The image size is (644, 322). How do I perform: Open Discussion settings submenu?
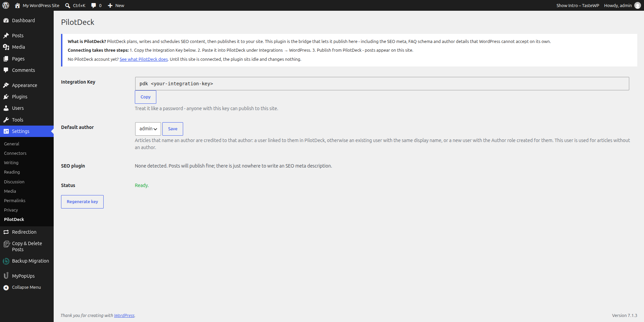tap(14, 182)
